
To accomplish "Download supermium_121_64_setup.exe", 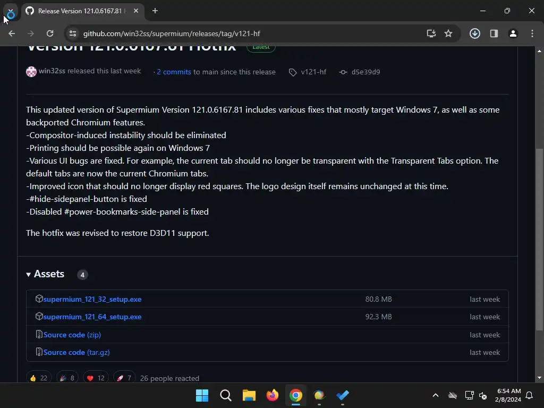I will (x=92, y=317).
